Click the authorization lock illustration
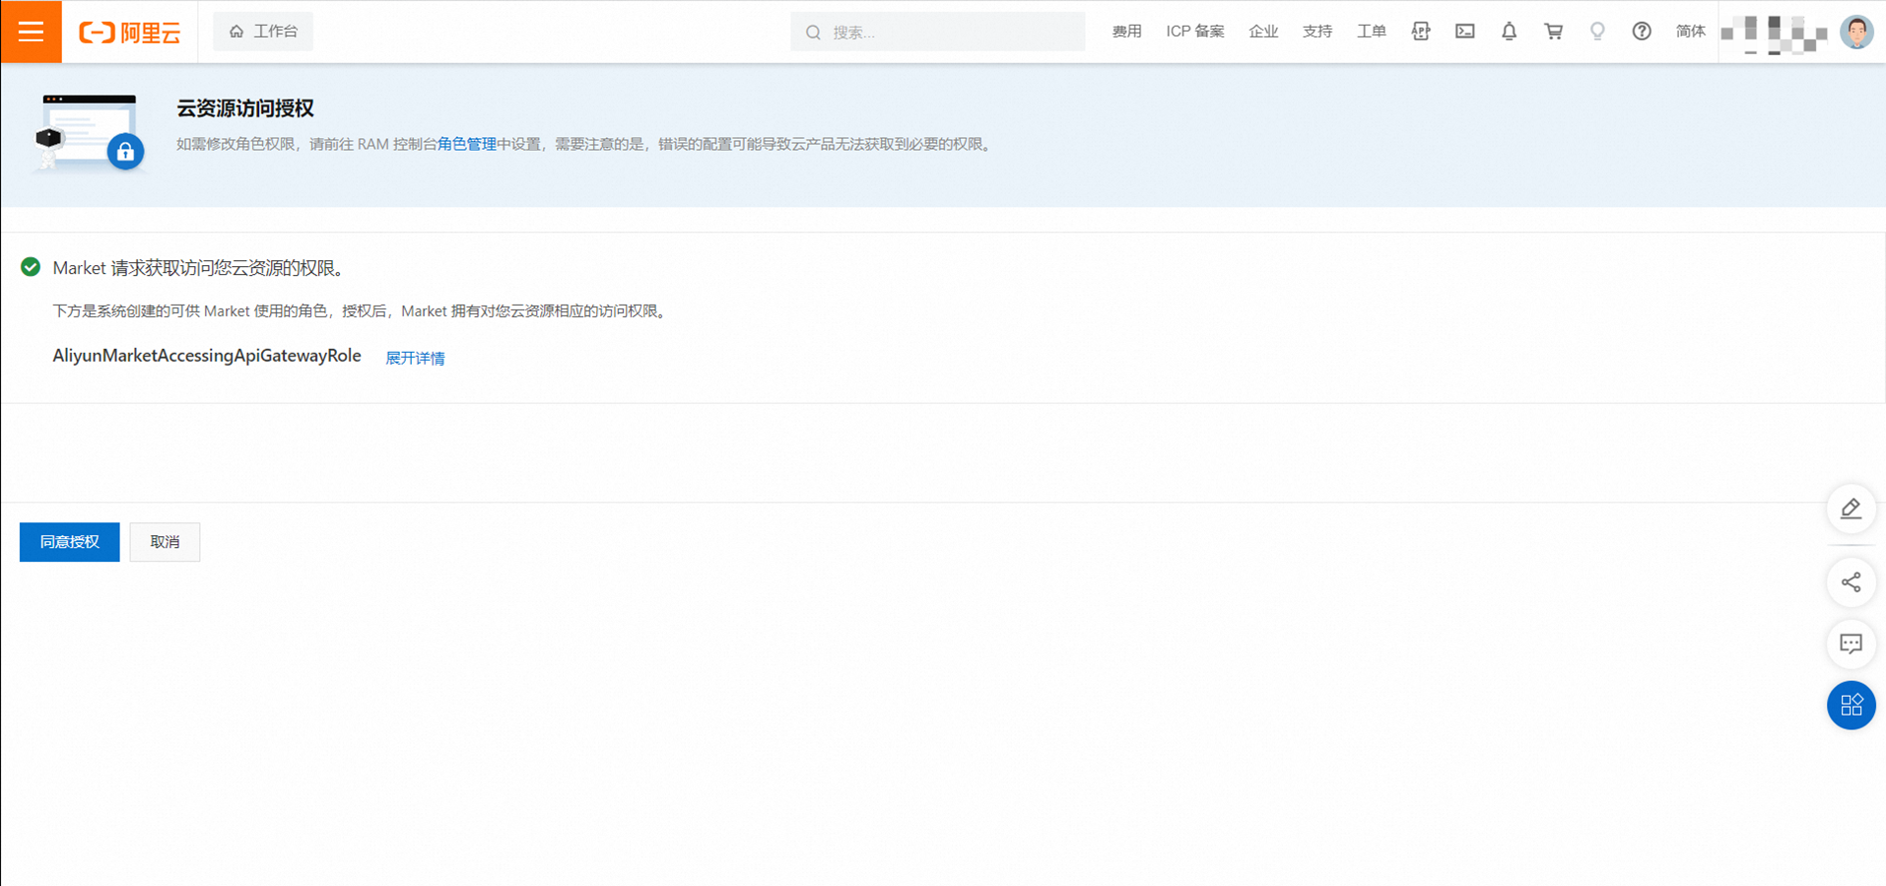 [x=90, y=133]
